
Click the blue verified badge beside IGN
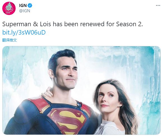point(30,6)
